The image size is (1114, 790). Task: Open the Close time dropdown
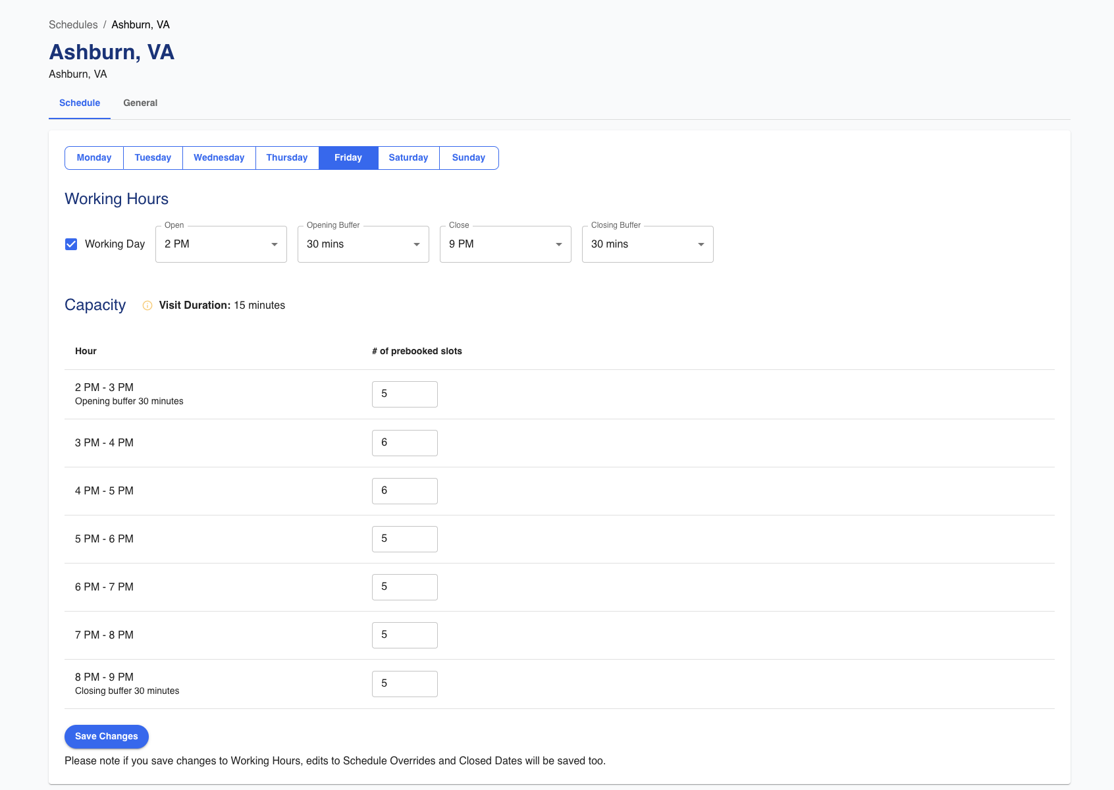(x=505, y=244)
